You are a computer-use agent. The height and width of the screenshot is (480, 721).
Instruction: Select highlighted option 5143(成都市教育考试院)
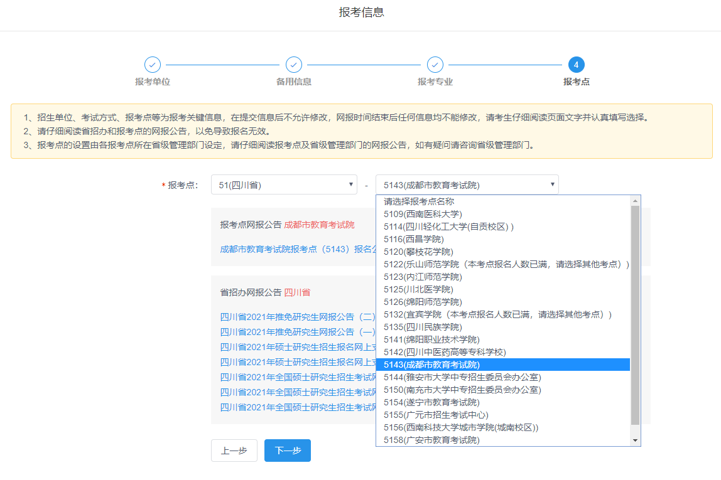pos(503,365)
